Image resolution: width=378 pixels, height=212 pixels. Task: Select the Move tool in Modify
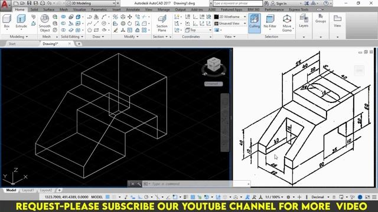(x=130, y=16)
